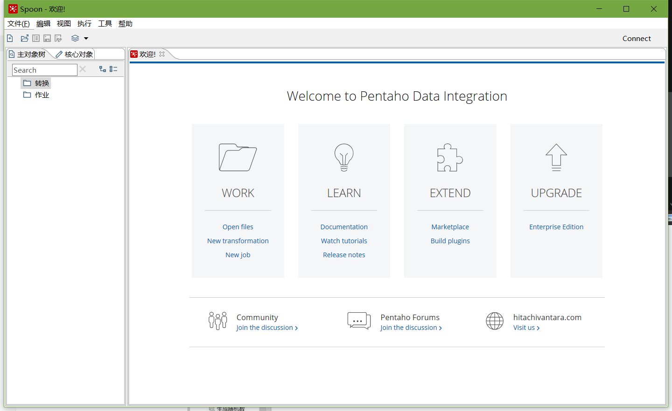Click Pentaho Forums Join the discussion link

(411, 328)
